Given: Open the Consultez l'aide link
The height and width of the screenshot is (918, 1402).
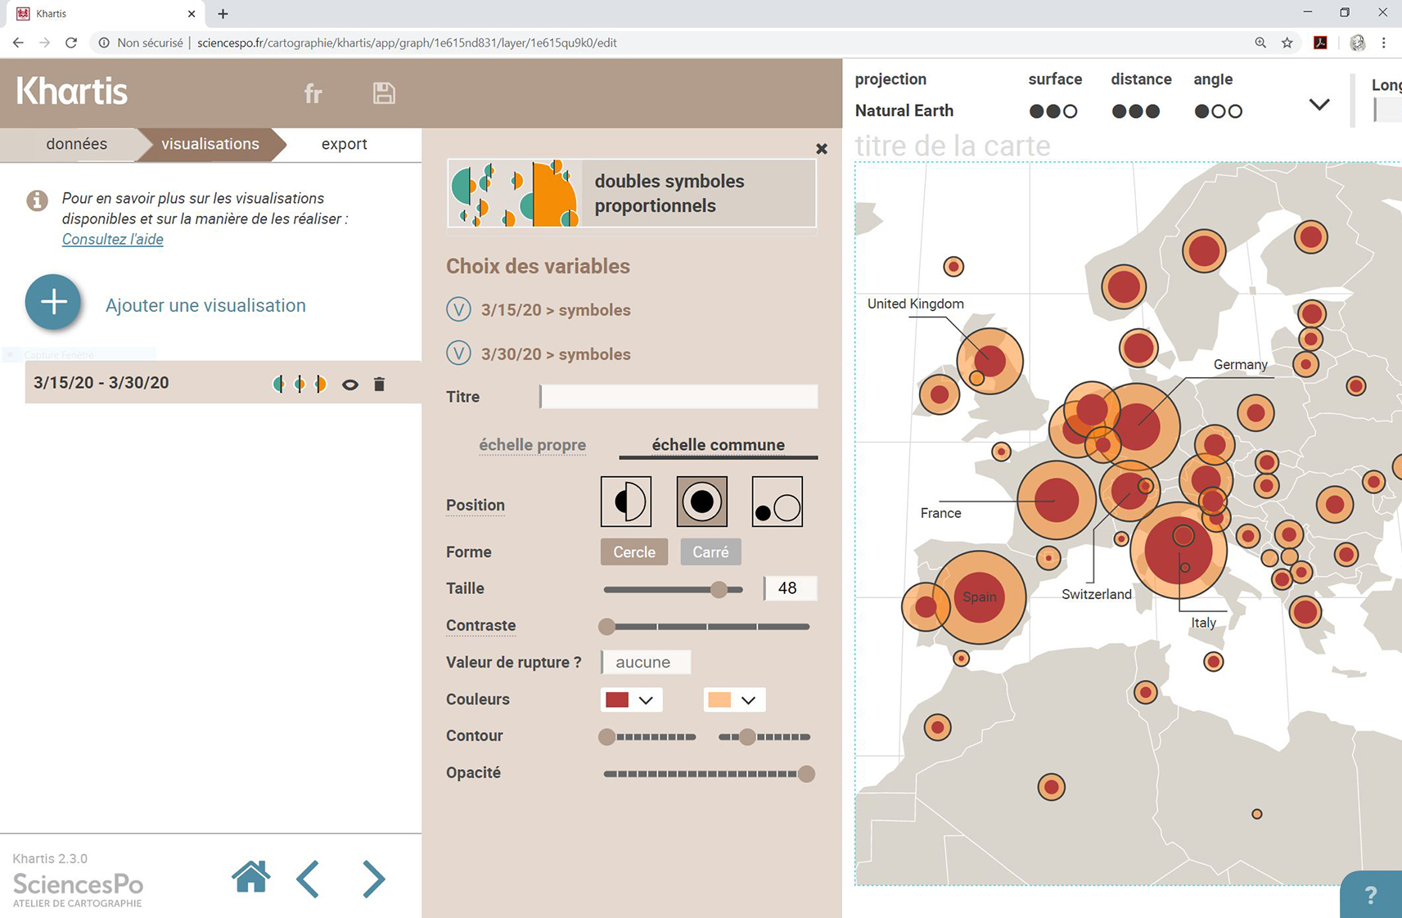Looking at the screenshot, I should 113,239.
